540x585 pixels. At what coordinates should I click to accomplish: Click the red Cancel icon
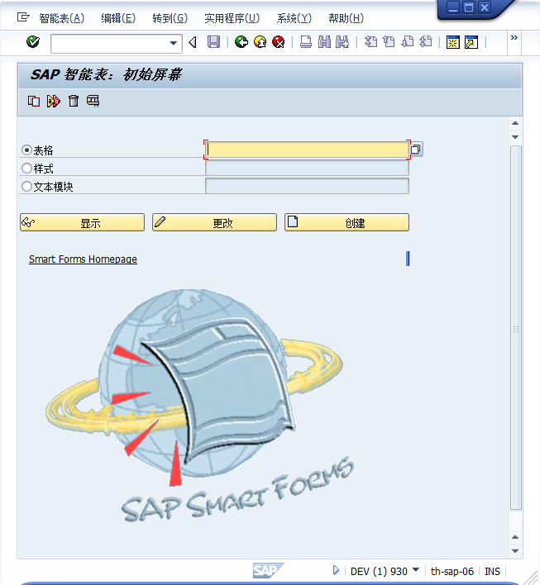coord(279,42)
